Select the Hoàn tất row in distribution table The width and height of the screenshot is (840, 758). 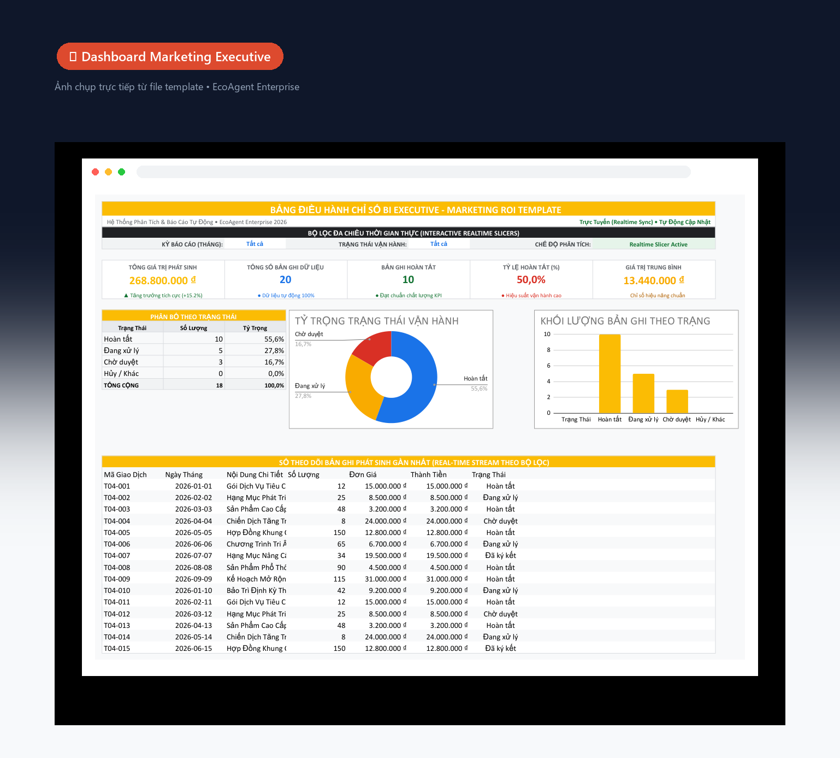pyautogui.click(x=194, y=339)
